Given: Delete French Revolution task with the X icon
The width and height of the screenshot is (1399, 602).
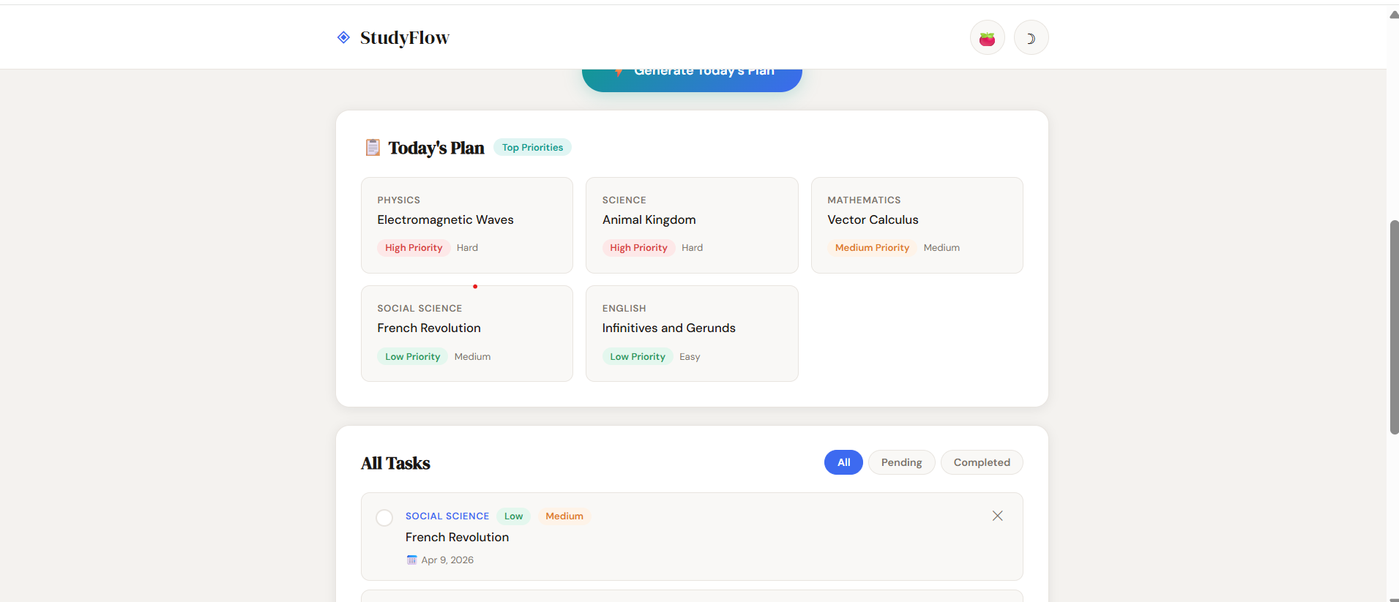Looking at the screenshot, I should (997, 516).
